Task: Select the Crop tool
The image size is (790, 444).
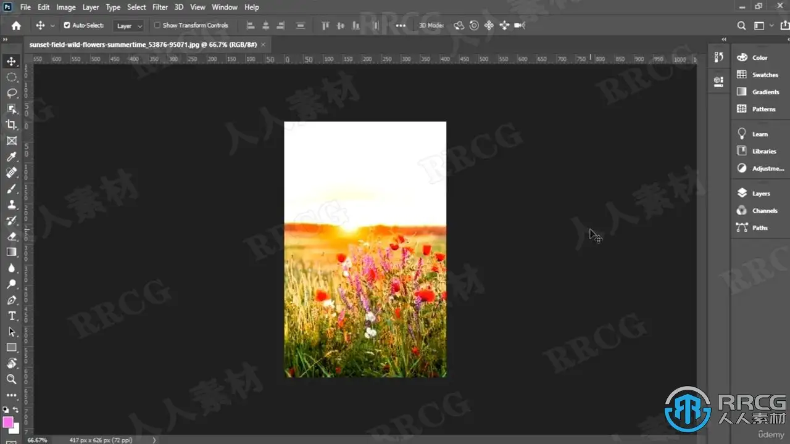Action: [x=11, y=125]
